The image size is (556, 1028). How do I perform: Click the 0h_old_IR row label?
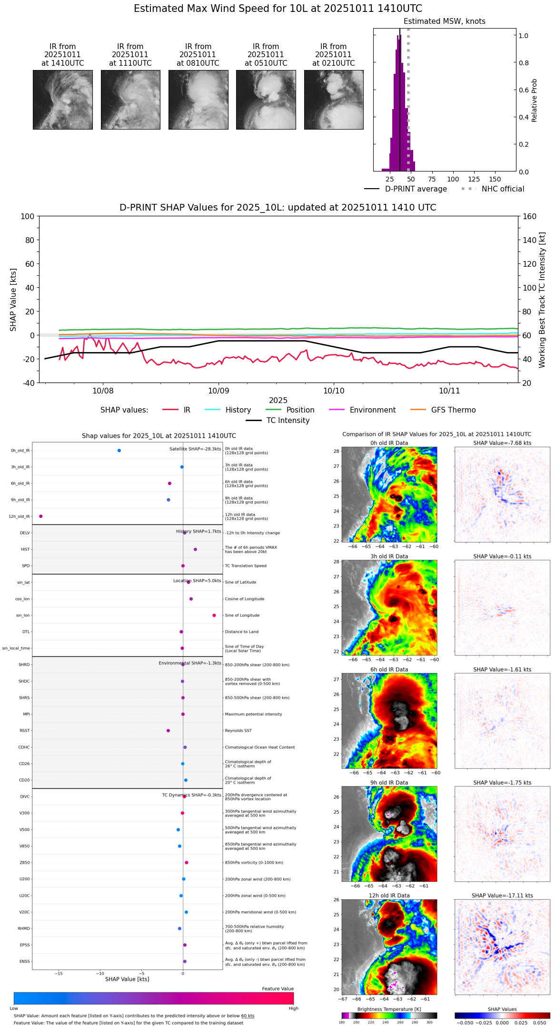pos(20,451)
